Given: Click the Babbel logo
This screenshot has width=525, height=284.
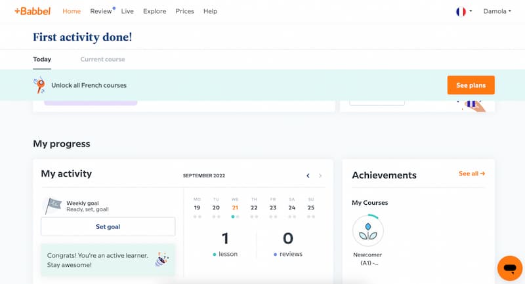Looking at the screenshot, I should [32, 11].
